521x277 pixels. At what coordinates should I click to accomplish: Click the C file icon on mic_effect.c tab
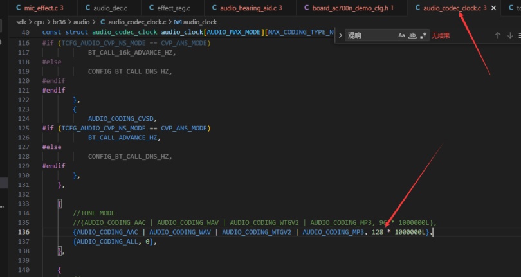[x=18, y=8]
